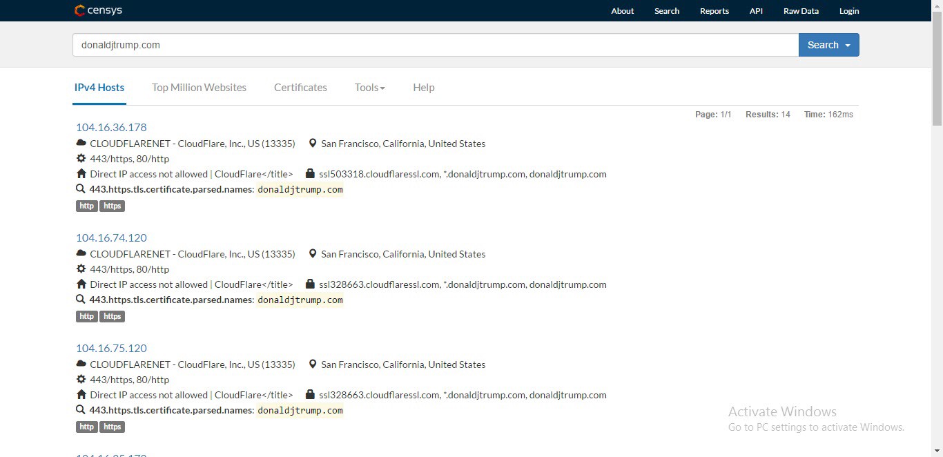Click cloud icon in the 104.16.75.120 result
This screenshot has width=943, height=457.
click(81, 364)
